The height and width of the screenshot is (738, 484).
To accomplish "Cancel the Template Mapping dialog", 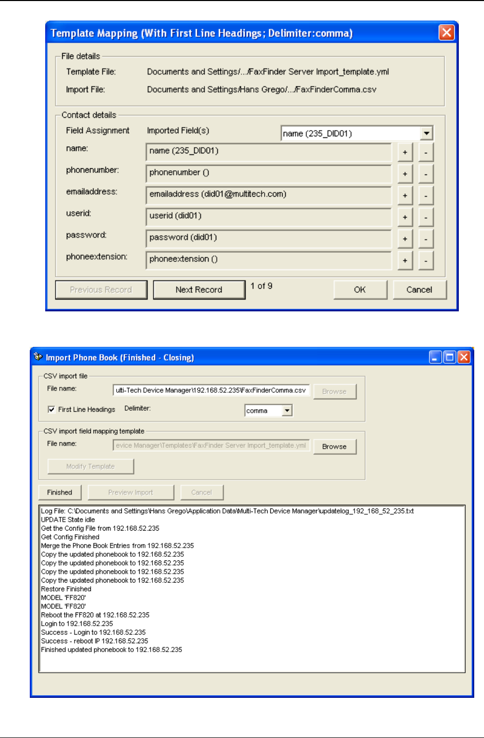I will [x=419, y=290].
